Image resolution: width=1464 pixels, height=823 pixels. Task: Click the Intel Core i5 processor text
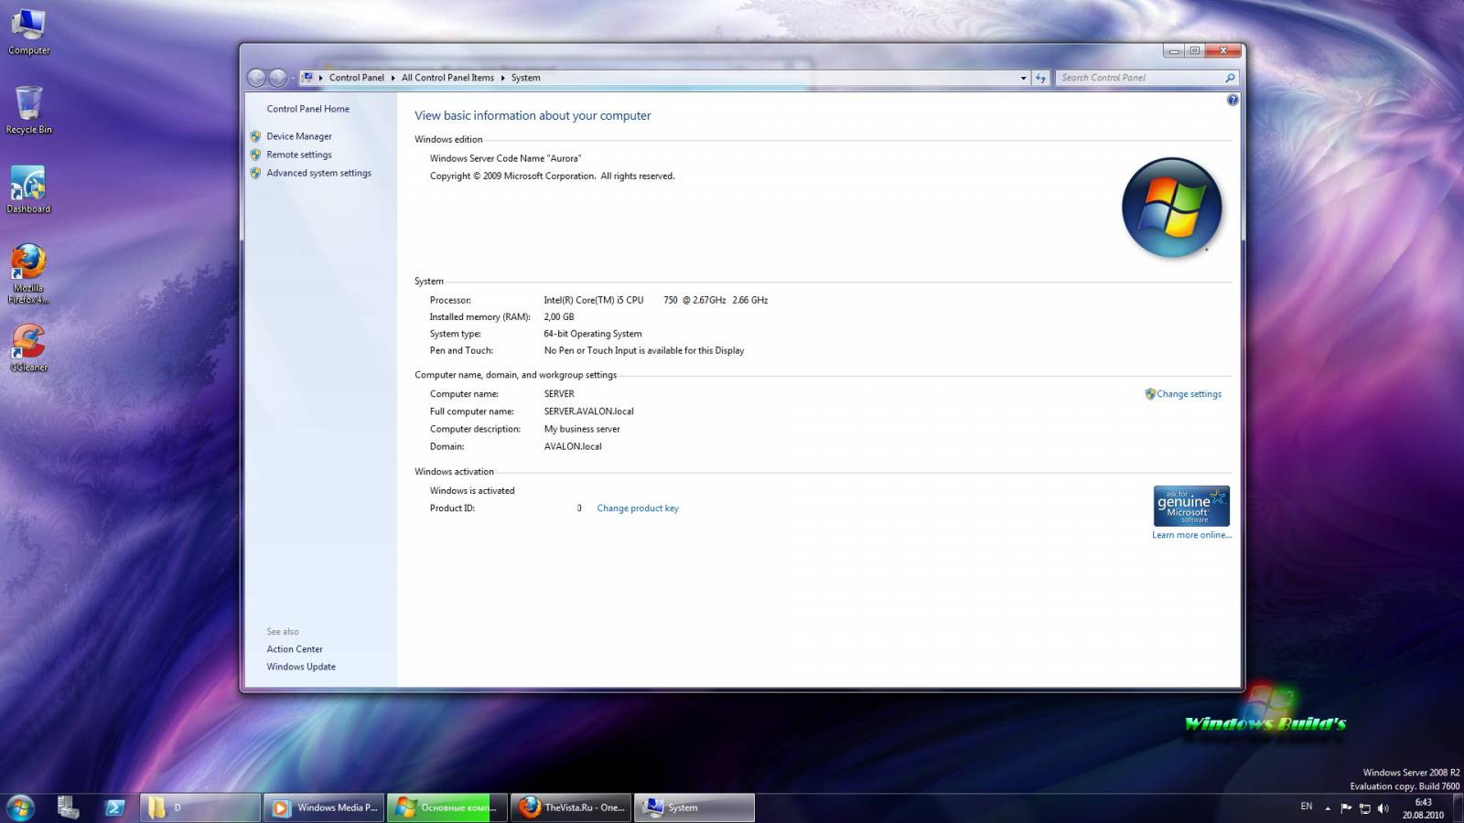[x=656, y=300]
